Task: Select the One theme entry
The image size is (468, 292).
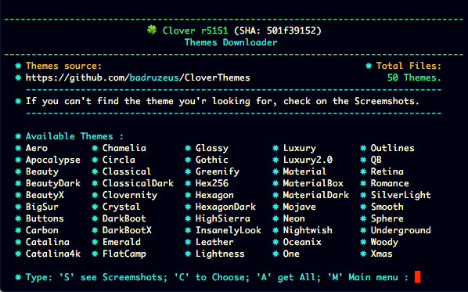Action: pos(291,254)
